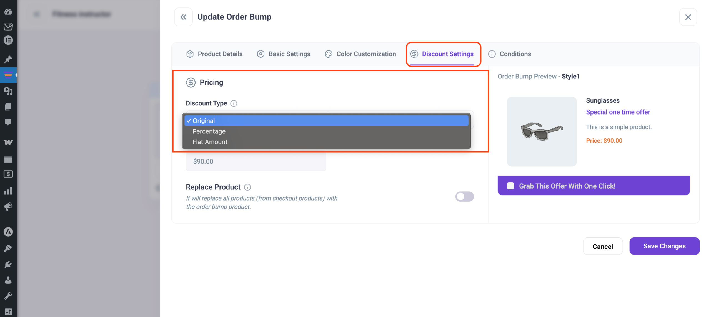Image resolution: width=711 pixels, height=317 pixels.
Task: Open the Elementor icon in the sidebar
Action: pos(8,40)
